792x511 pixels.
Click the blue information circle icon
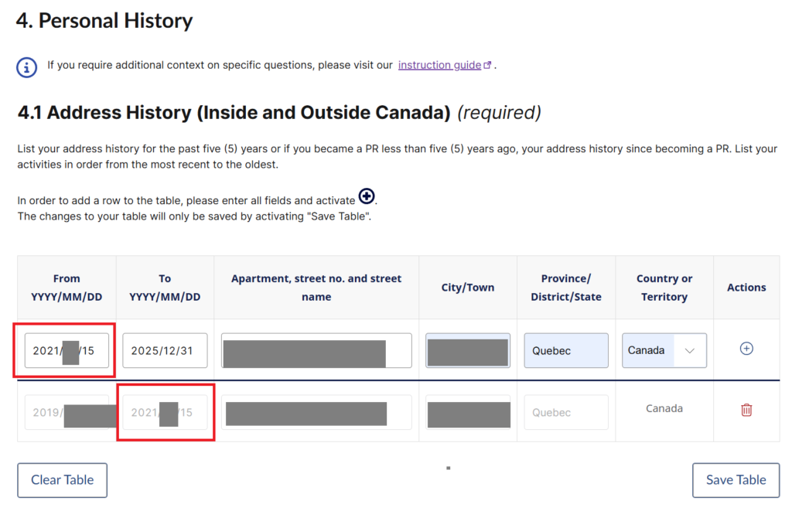tap(27, 66)
